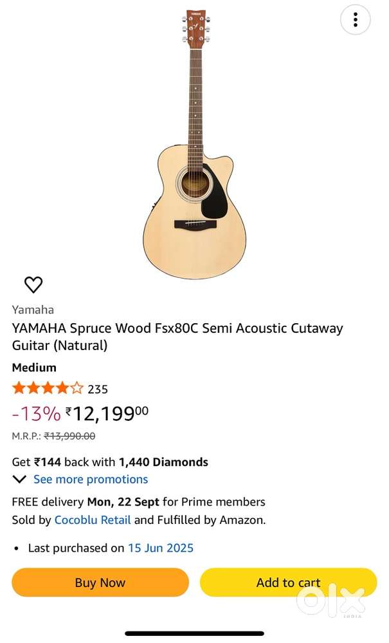Tap the home indicator bar
This screenshot has width=389, height=643.
[194, 633]
